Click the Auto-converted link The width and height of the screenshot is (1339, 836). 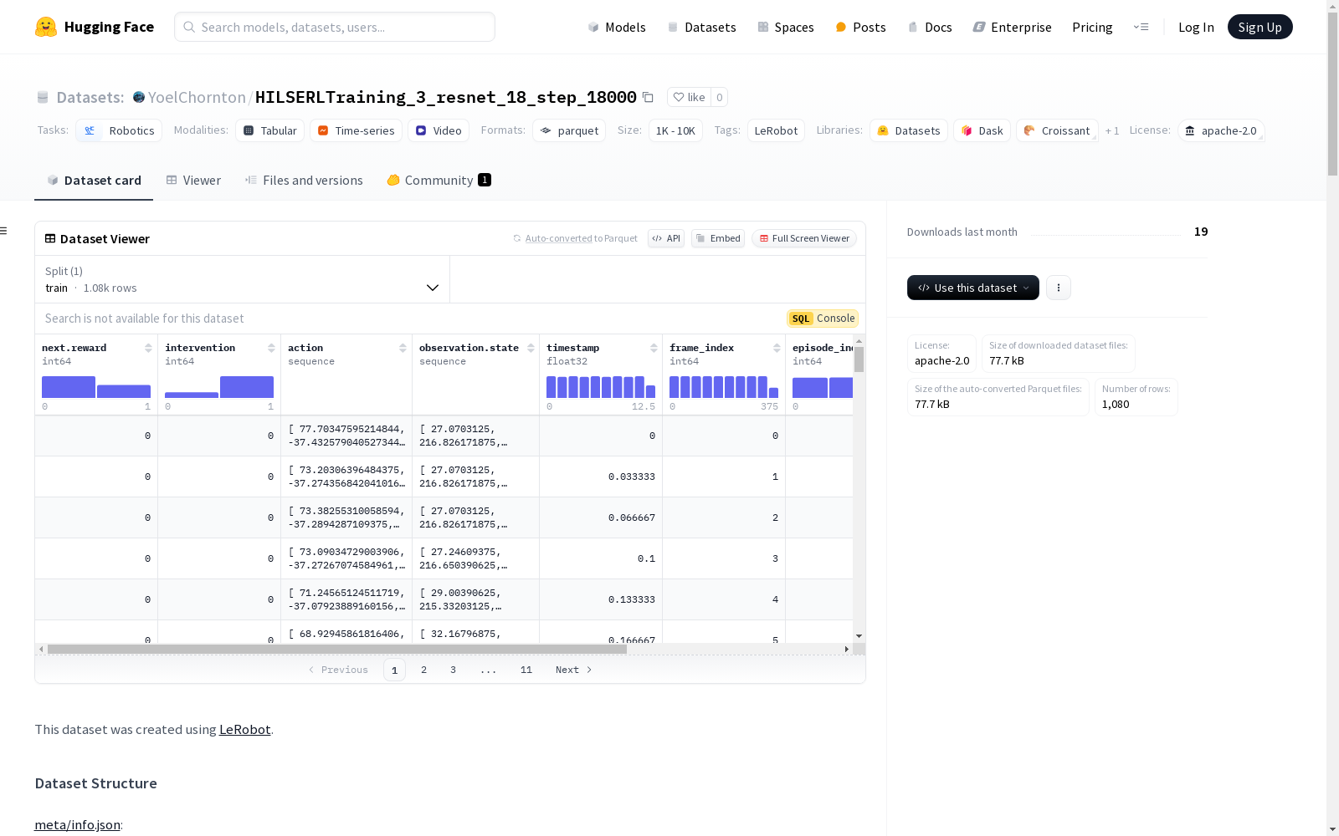[x=558, y=238]
